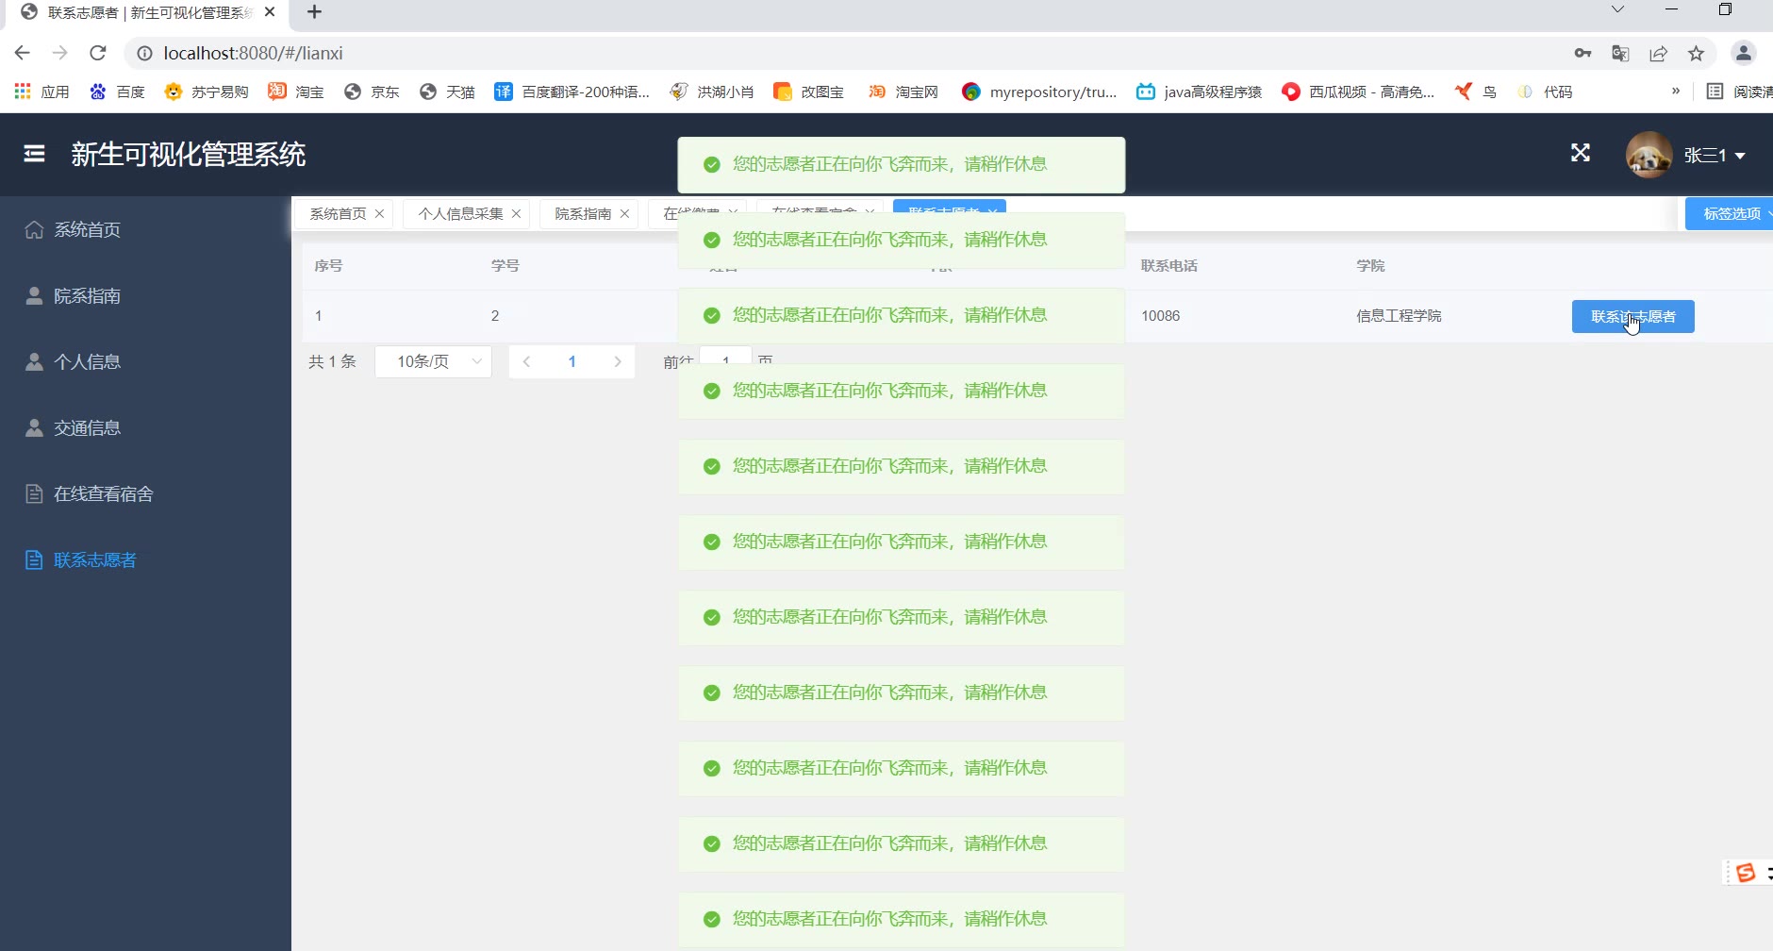Go to the previous page arrow
Image resolution: width=1773 pixels, height=951 pixels.
click(526, 361)
